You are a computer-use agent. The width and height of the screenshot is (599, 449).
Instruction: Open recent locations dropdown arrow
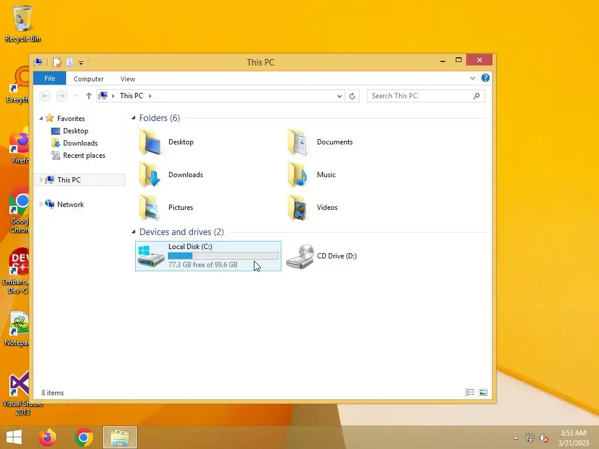[x=75, y=96]
